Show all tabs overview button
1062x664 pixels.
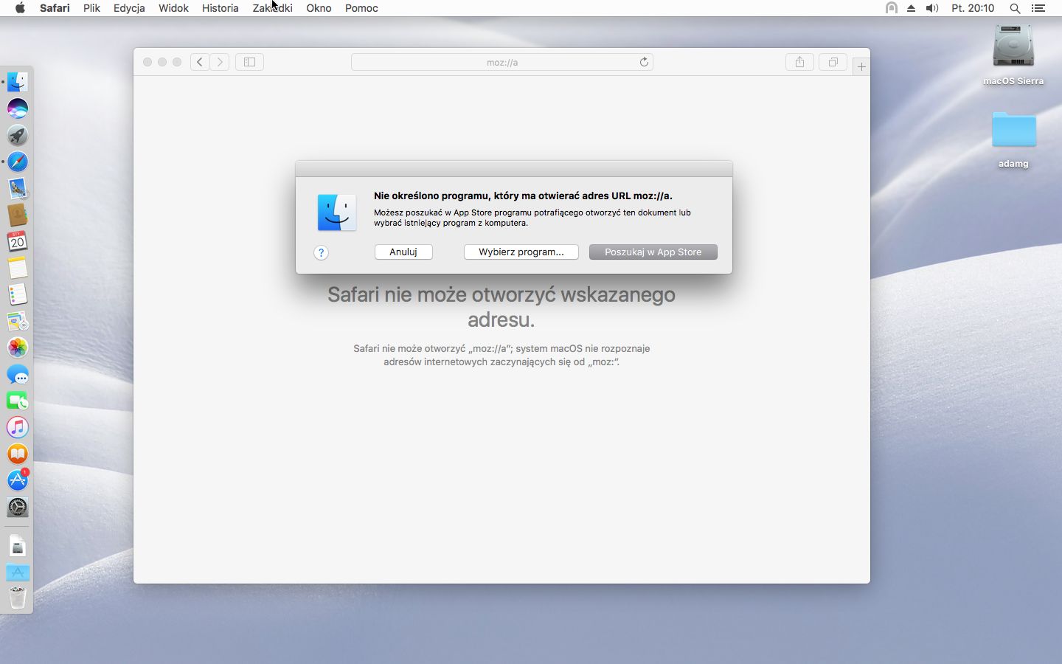pos(833,62)
